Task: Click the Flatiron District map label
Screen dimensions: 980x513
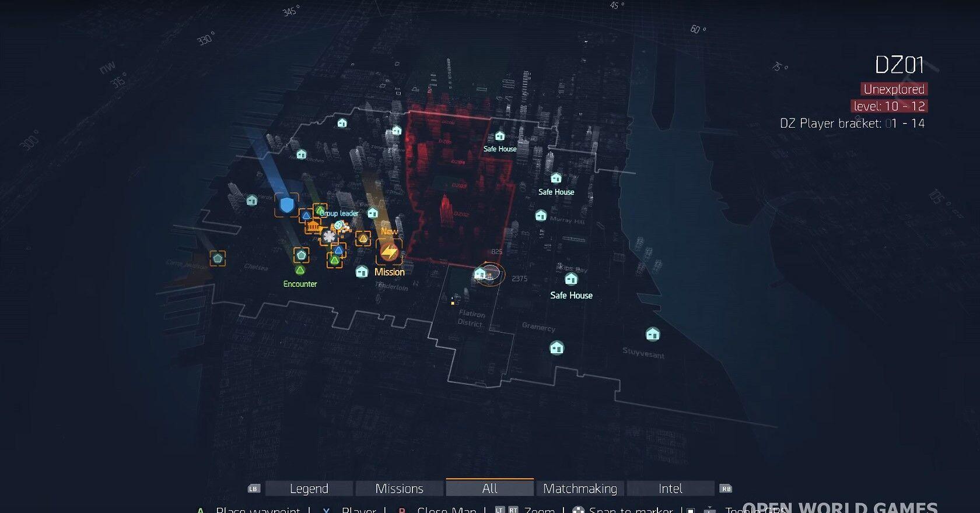Action: [x=471, y=318]
